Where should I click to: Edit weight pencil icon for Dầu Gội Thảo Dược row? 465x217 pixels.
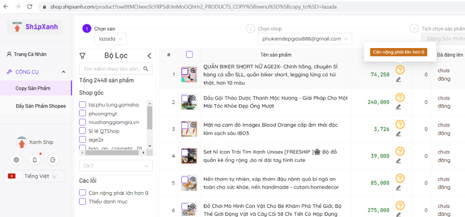click(398, 106)
